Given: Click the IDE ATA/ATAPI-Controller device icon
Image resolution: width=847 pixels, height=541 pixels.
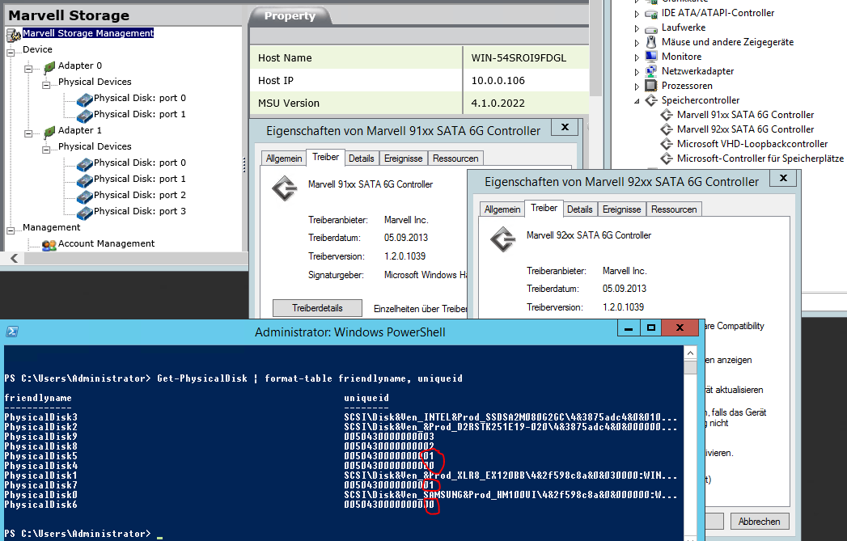Looking at the screenshot, I should (651, 14).
